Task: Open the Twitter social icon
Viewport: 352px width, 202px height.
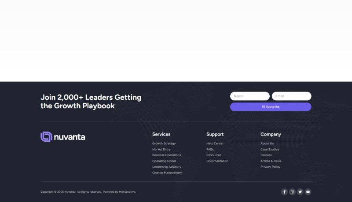Action: [x=300, y=192]
